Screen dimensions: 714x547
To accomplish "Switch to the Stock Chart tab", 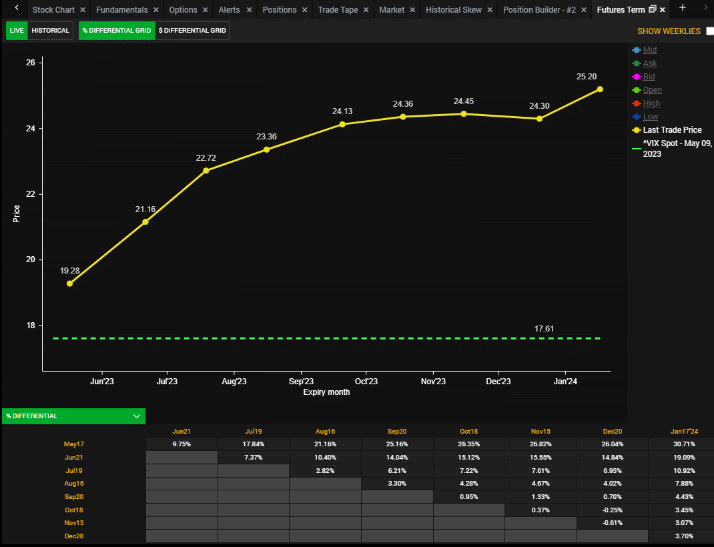I will tap(53, 9).
